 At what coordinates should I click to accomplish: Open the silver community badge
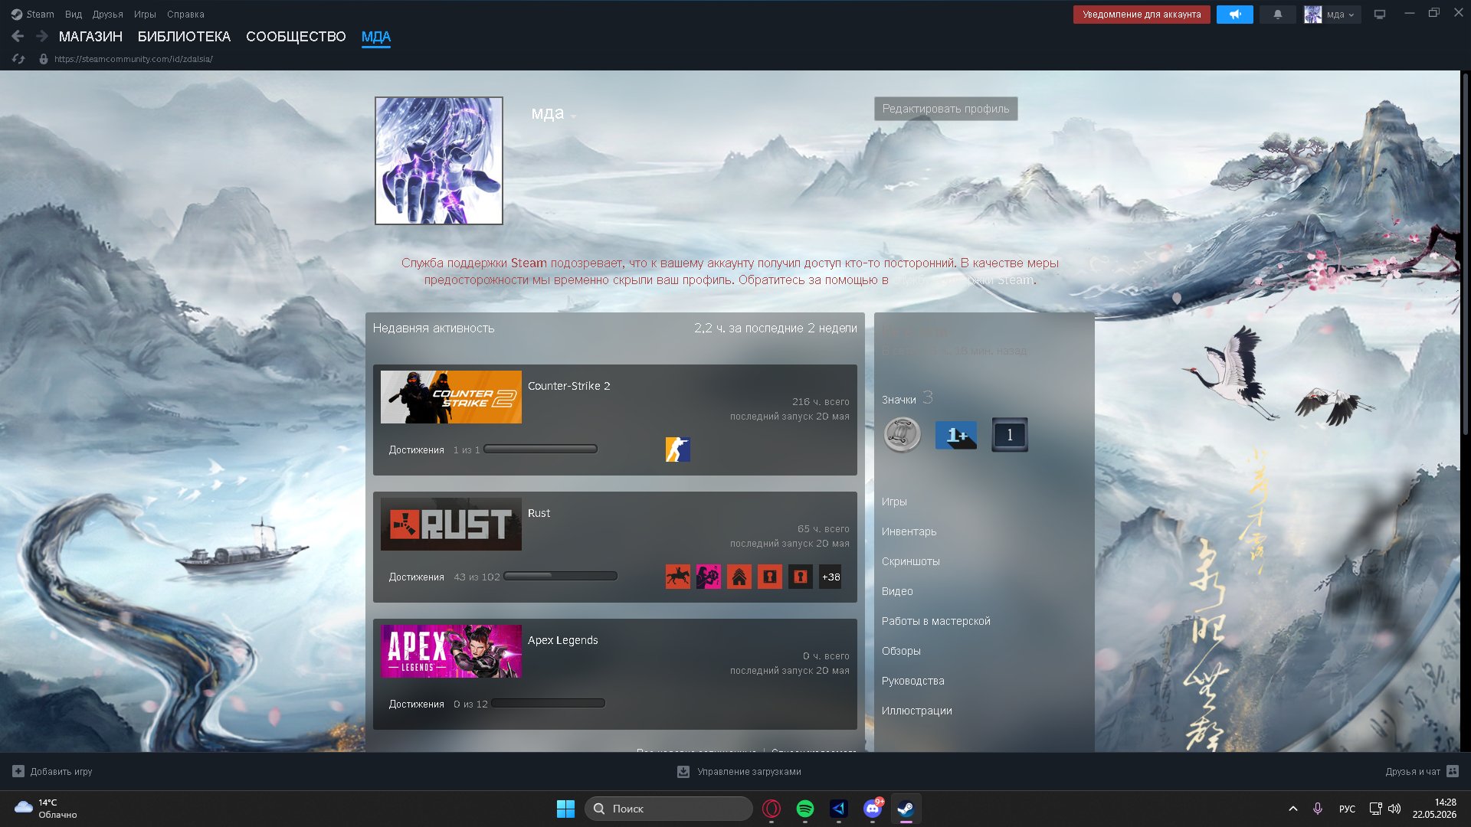pyautogui.click(x=902, y=435)
